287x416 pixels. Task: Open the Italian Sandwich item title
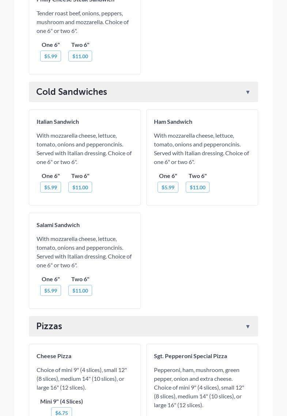pos(58,122)
